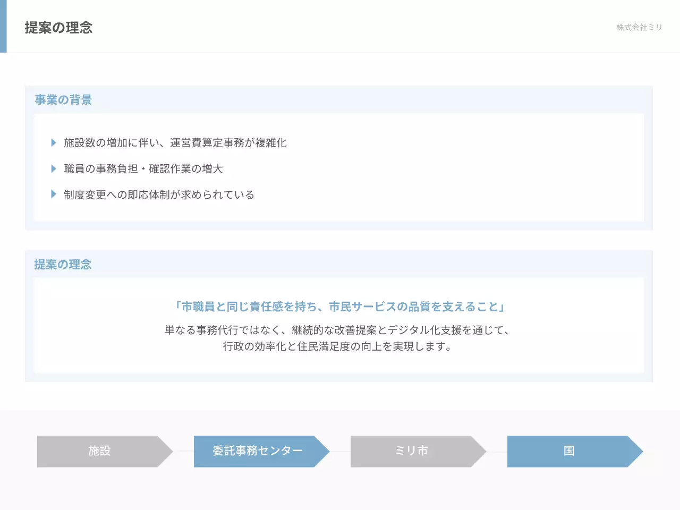Click the arrow marker before 施設数の増加 bullet
680x510 pixels.
point(54,142)
